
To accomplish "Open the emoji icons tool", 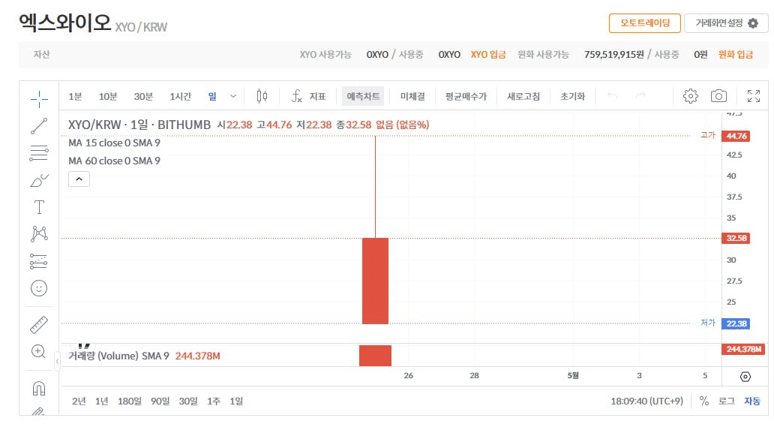I will click(39, 287).
